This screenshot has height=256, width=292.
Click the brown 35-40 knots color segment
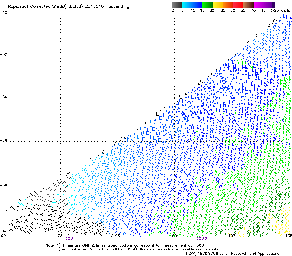pos(249,5)
